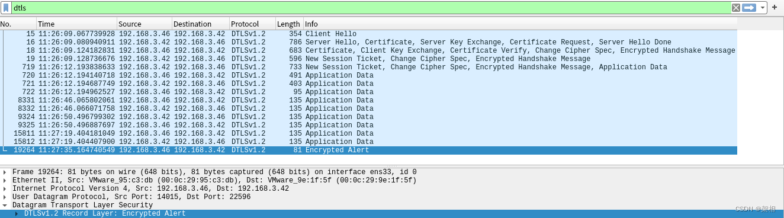Collapse Datagram Transport Layer Security tree
This screenshot has width=784, height=218.
coord(5,206)
